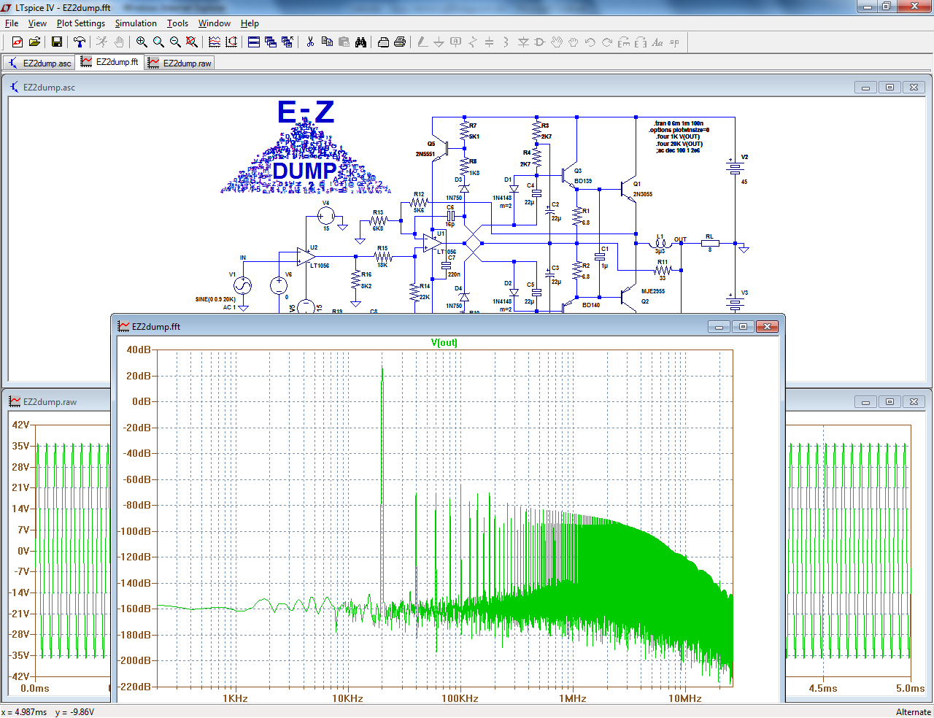Screen dimensions: 934x718
Task: Minimize the EZ2dump.raw waveform window
Action: coord(865,402)
